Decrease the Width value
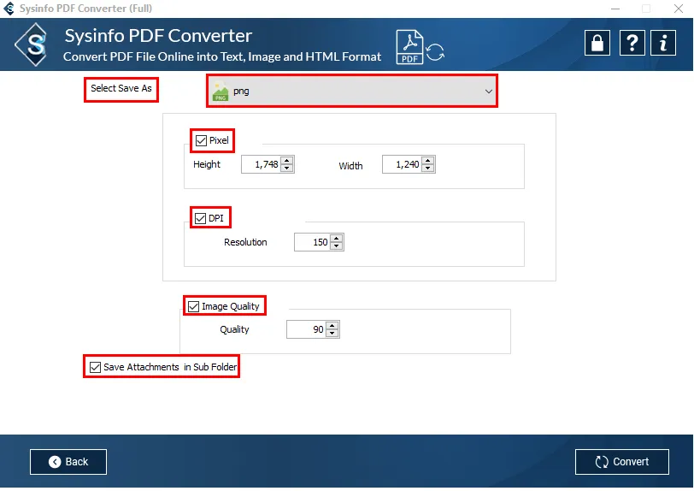The height and width of the screenshot is (491, 694). pos(427,168)
